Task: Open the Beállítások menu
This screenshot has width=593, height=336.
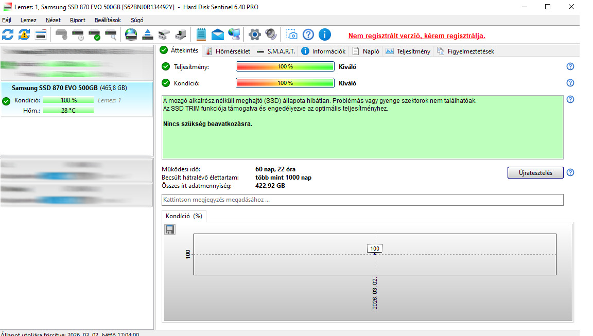Action: 108,20
